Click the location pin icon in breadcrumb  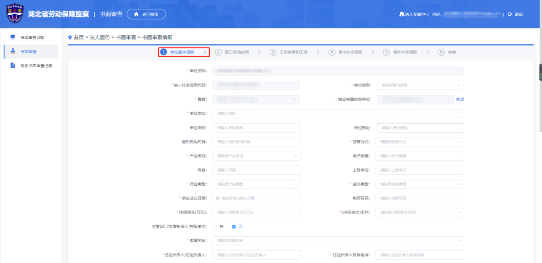[x=70, y=37]
